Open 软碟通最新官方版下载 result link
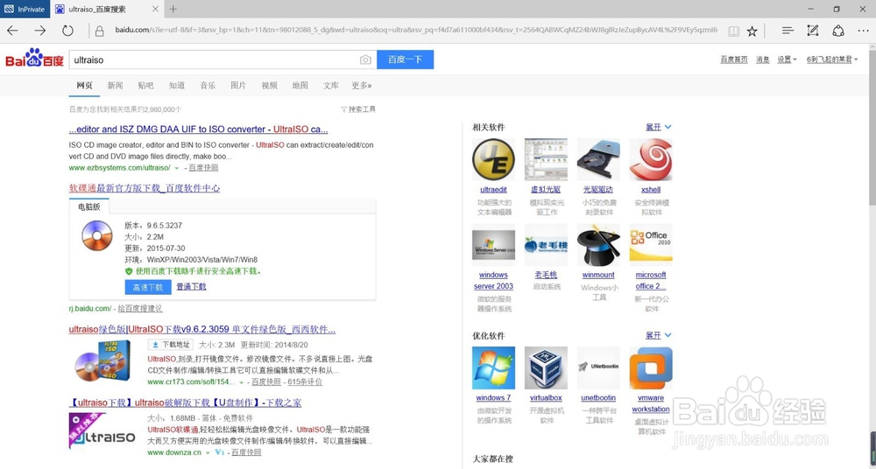This screenshot has width=876, height=469. [x=145, y=188]
